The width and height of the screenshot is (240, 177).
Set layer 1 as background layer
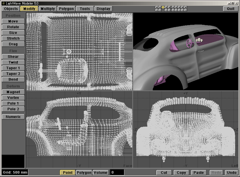(157, 10)
